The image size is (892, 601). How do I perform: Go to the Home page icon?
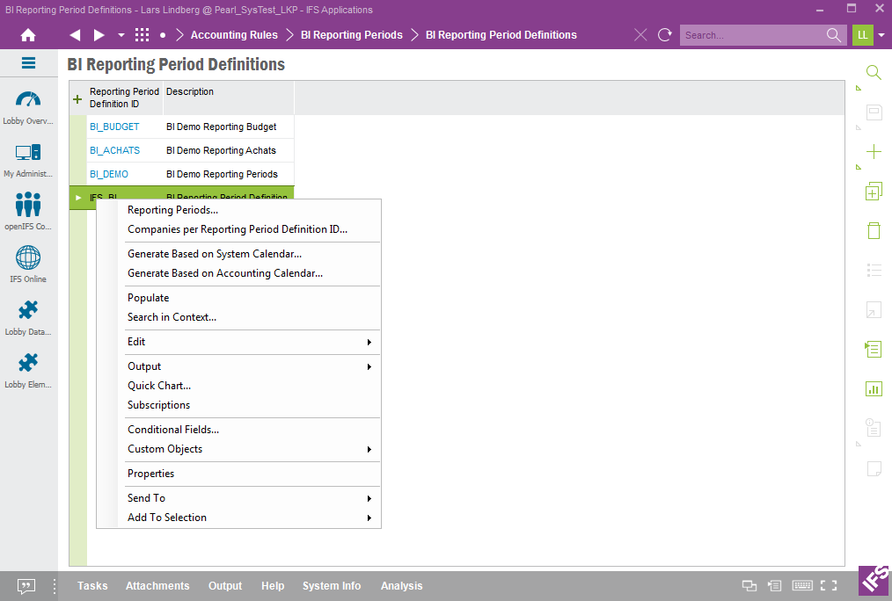(28, 35)
